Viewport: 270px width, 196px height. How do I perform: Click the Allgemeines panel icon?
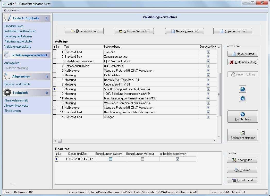(7, 76)
